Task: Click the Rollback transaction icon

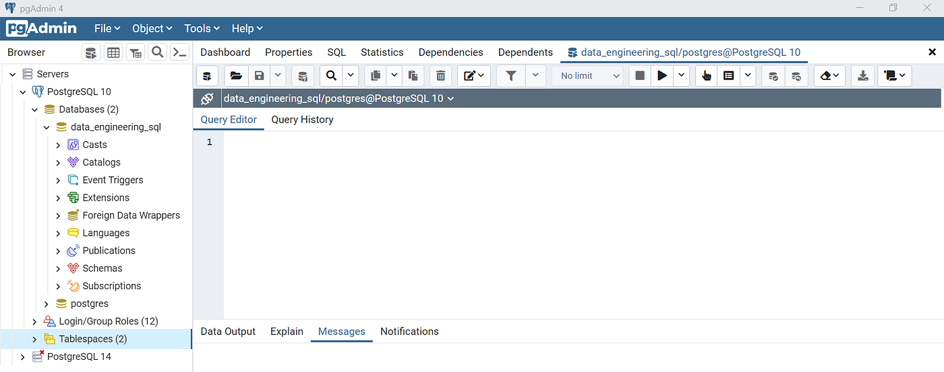Action: (x=796, y=76)
